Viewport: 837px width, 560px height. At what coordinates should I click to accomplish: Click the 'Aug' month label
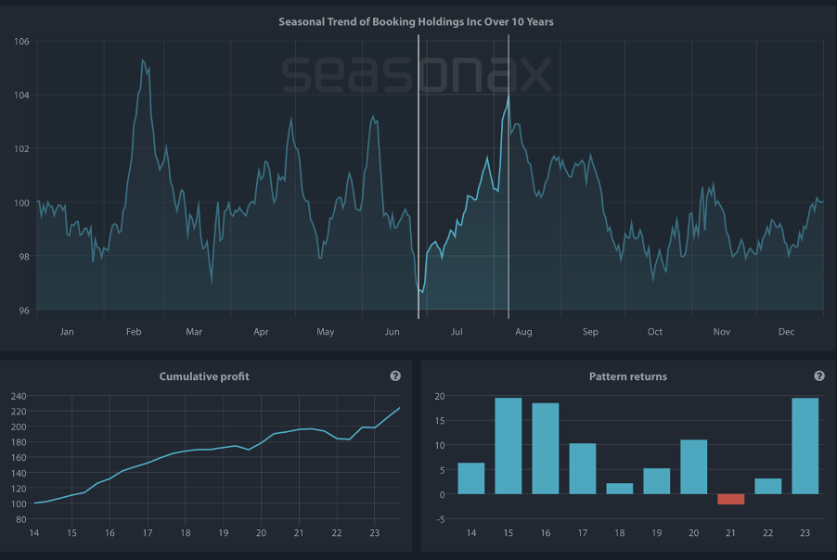point(523,332)
